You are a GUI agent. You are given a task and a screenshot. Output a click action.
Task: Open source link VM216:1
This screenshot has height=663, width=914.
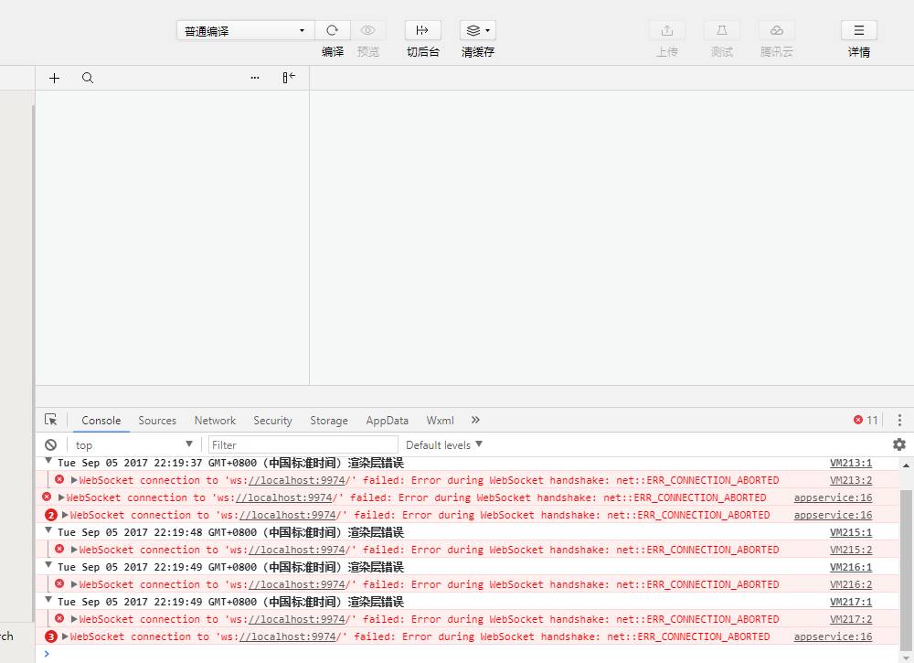point(850,567)
